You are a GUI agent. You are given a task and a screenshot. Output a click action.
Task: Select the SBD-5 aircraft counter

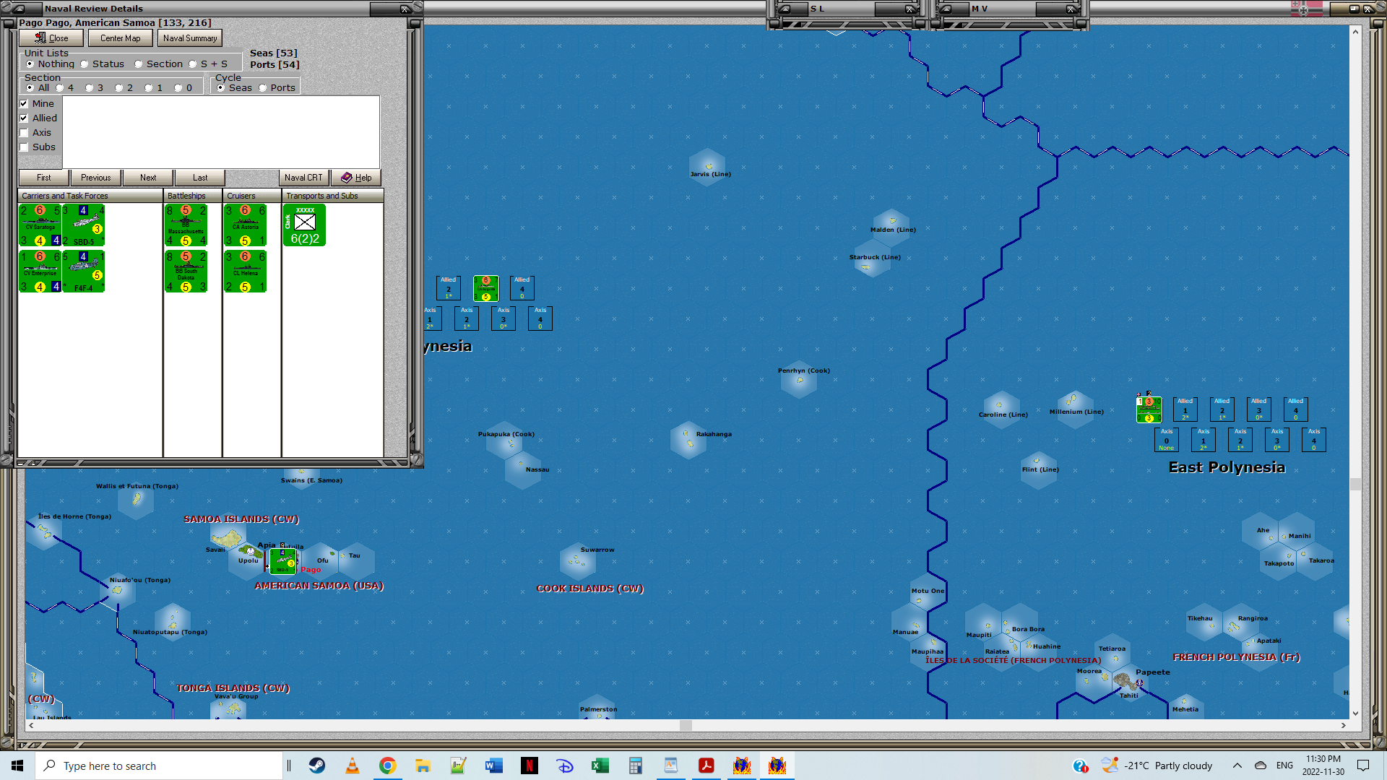click(x=84, y=225)
